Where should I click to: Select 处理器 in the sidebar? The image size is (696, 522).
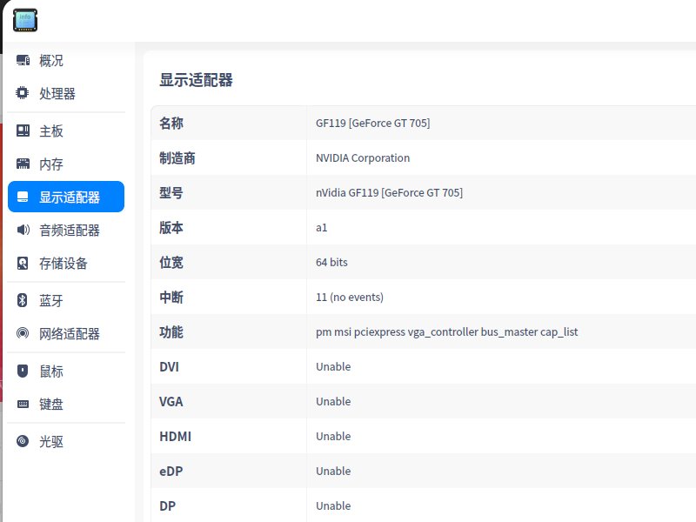point(66,93)
